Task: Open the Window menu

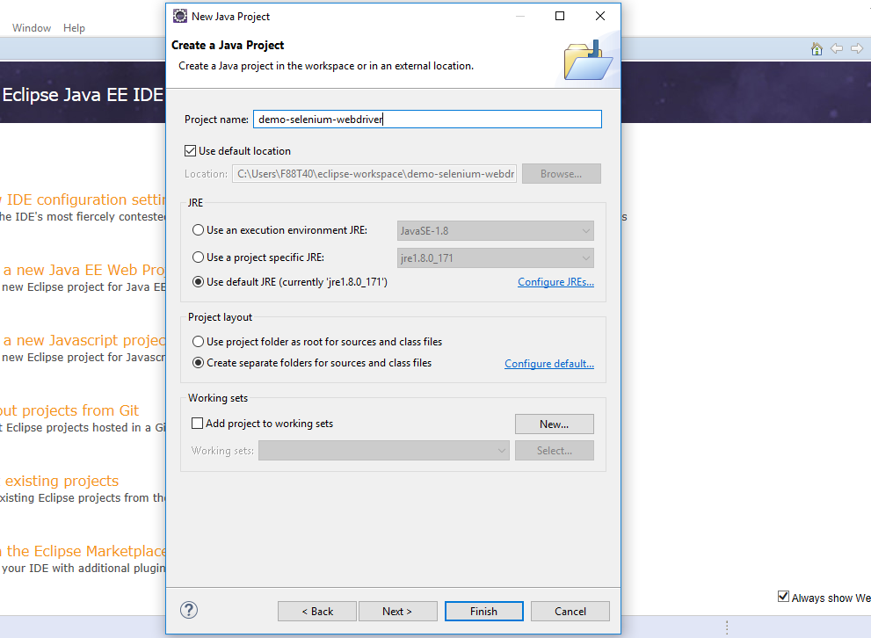Action: 32,28
